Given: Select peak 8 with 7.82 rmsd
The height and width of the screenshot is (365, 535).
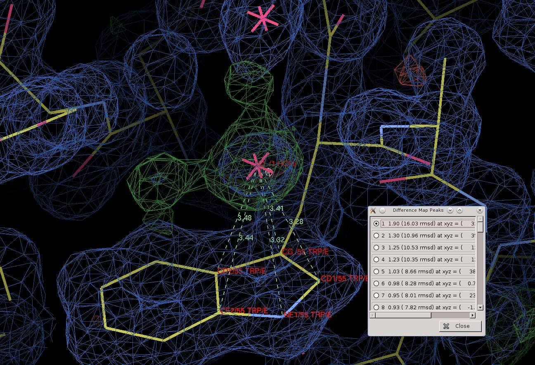Looking at the screenshot, I should click(x=376, y=307).
